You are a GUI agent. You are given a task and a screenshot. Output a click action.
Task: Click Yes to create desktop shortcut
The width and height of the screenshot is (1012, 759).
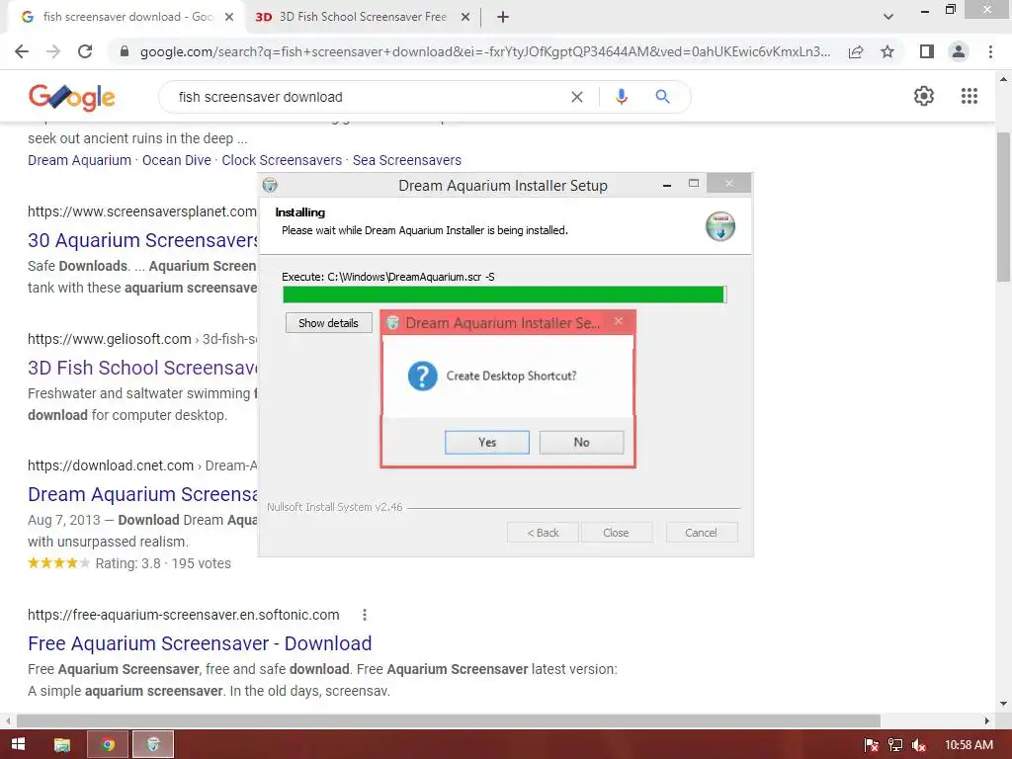point(486,442)
